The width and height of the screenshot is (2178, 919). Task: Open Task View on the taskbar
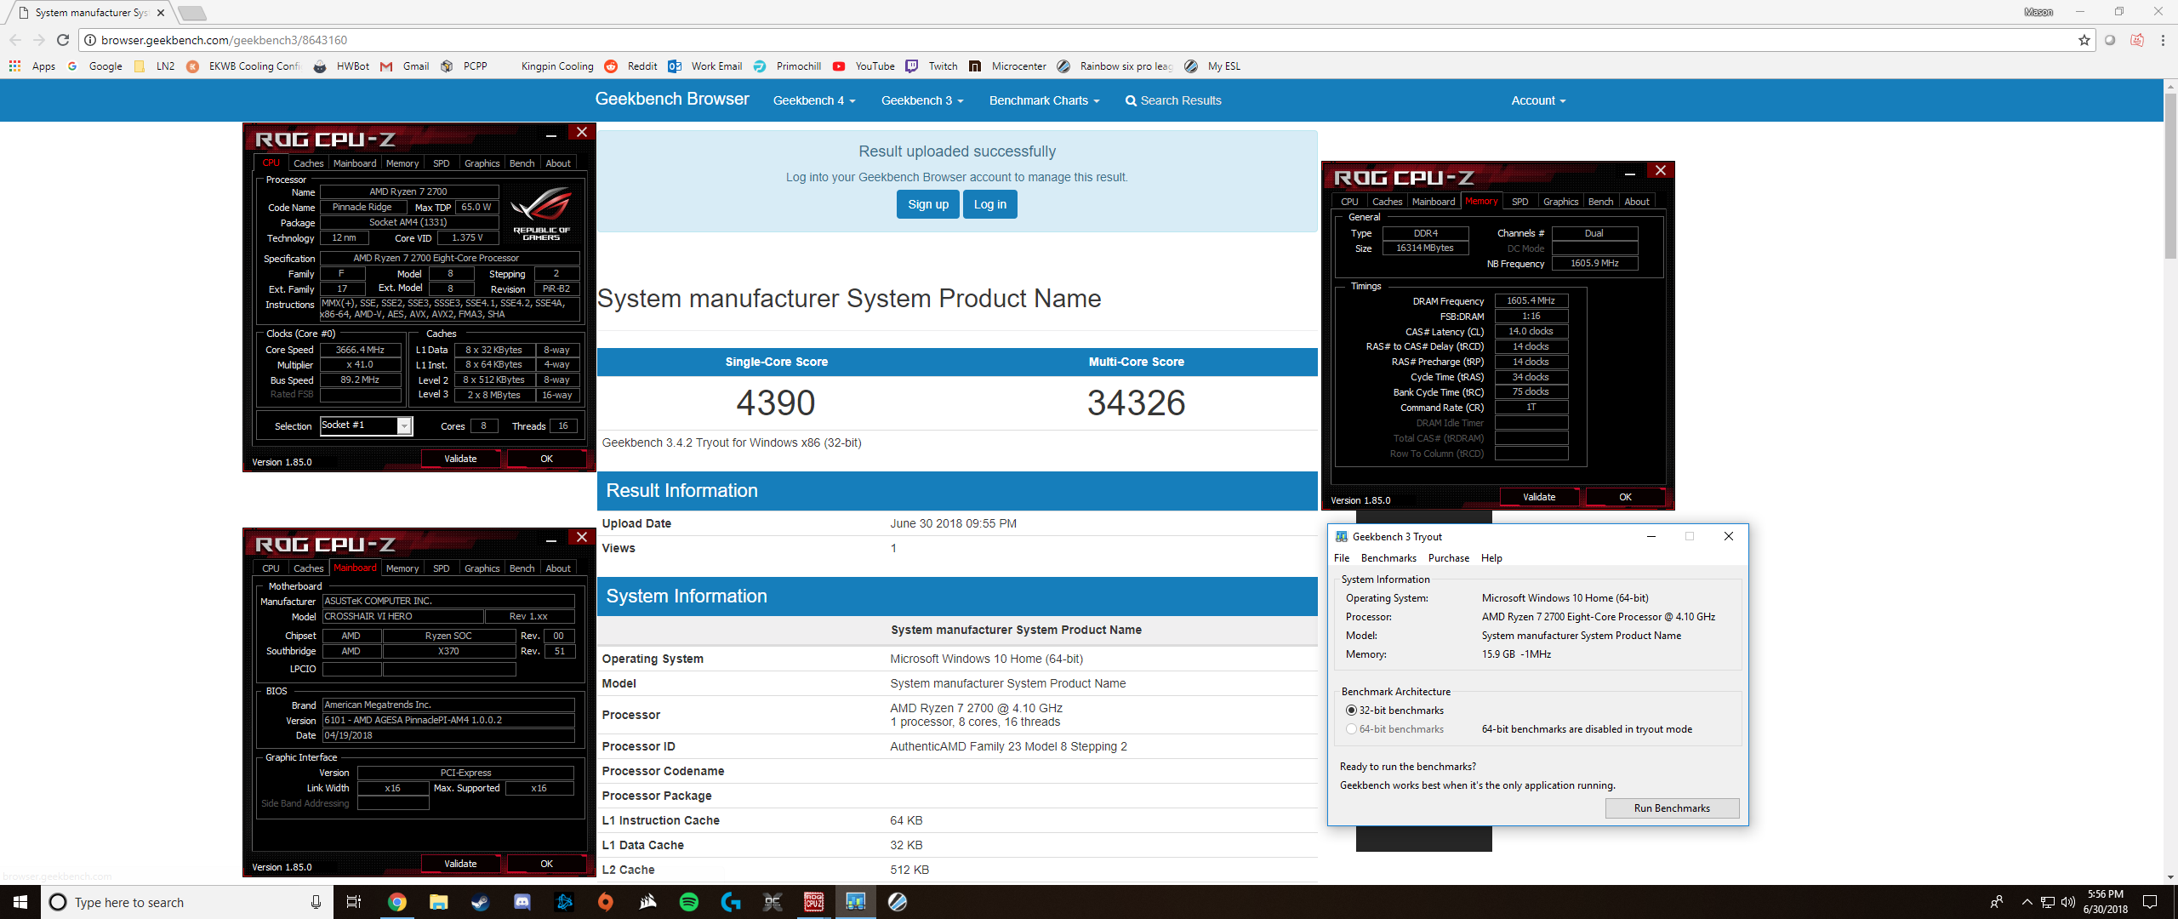tap(354, 902)
